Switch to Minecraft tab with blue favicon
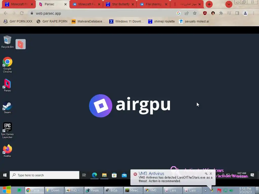Image resolution: width=259 pixels, height=194 pixels. (x=87, y=4)
